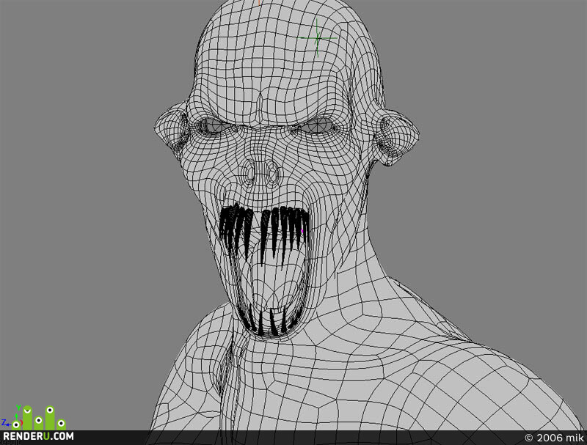The height and width of the screenshot is (445, 587).
Task: Click the blue Z axis label of gizmo
Action: click(4, 422)
